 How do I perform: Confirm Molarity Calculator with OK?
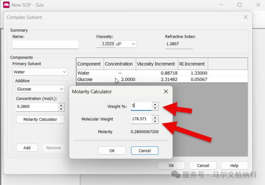[x=112, y=151]
